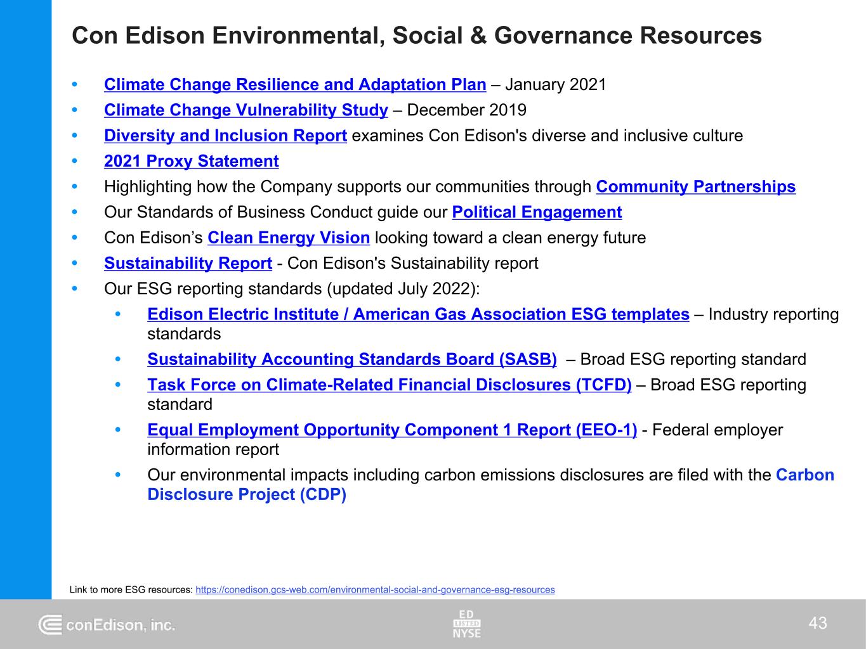Open the 2021 Proxy Statement link
This screenshot has height=649, width=866.
click(x=191, y=162)
